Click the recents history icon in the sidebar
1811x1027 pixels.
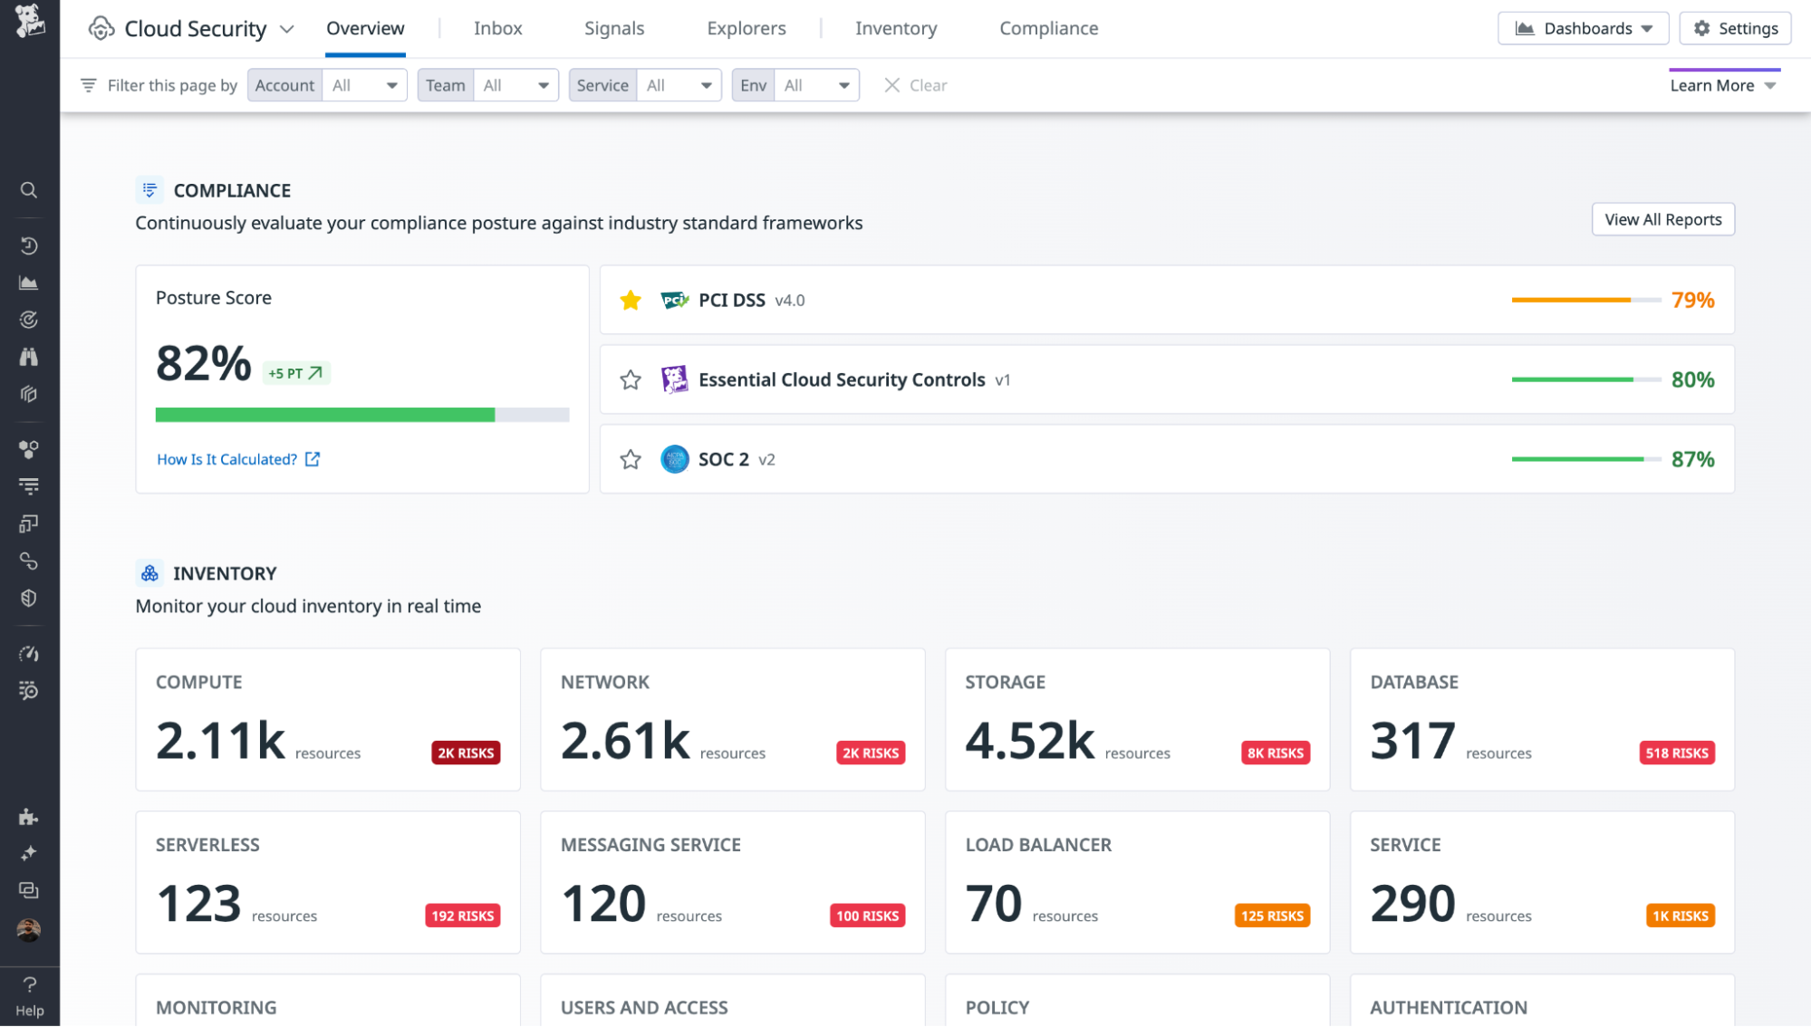(29, 245)
